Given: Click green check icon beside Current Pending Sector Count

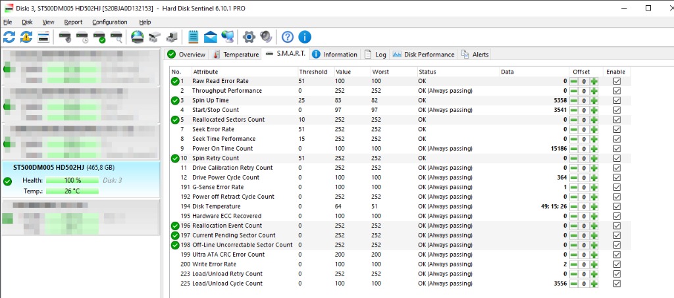Looking at the screenshot, I should tap(175, 236).
